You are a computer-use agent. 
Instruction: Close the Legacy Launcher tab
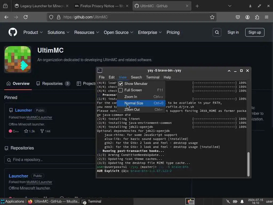click(x=67, y=6)
